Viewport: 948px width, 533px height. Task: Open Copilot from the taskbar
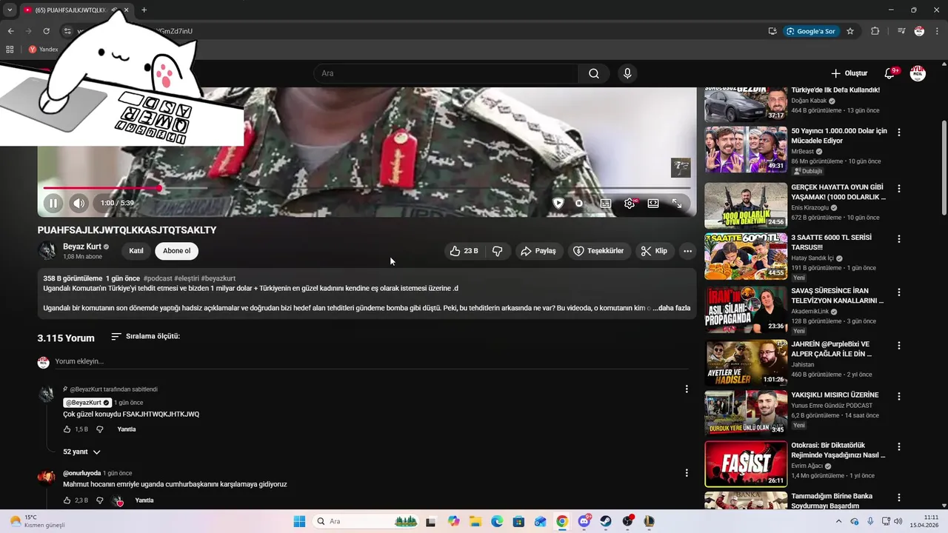pyautogui.click(x=453, y=521)
